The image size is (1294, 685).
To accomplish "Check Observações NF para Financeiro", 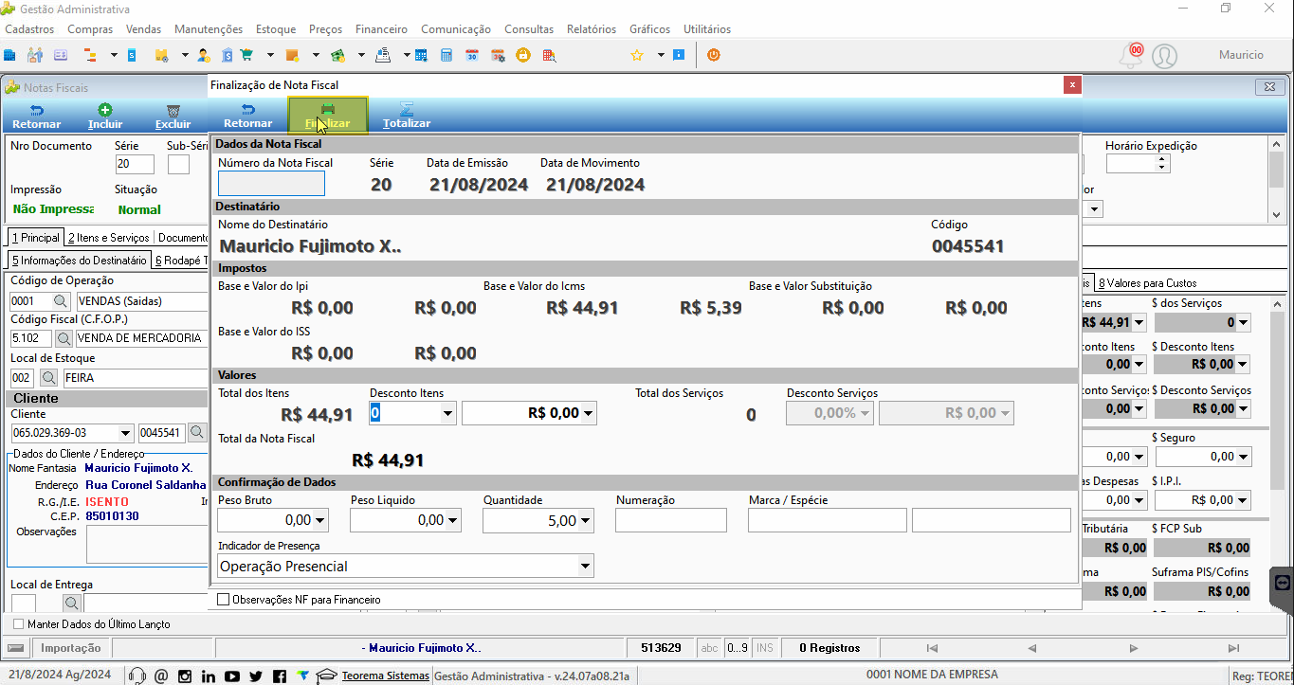I will click(224, 600).
